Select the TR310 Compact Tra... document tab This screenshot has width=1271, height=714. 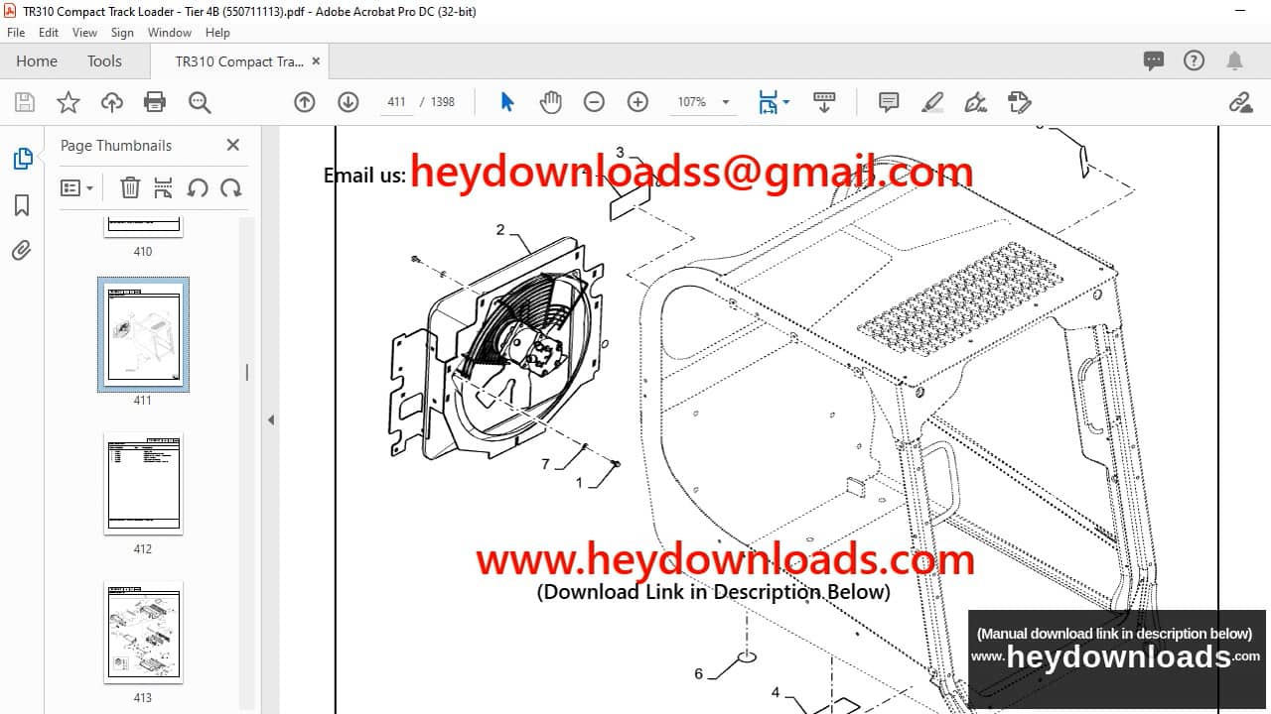239,61
